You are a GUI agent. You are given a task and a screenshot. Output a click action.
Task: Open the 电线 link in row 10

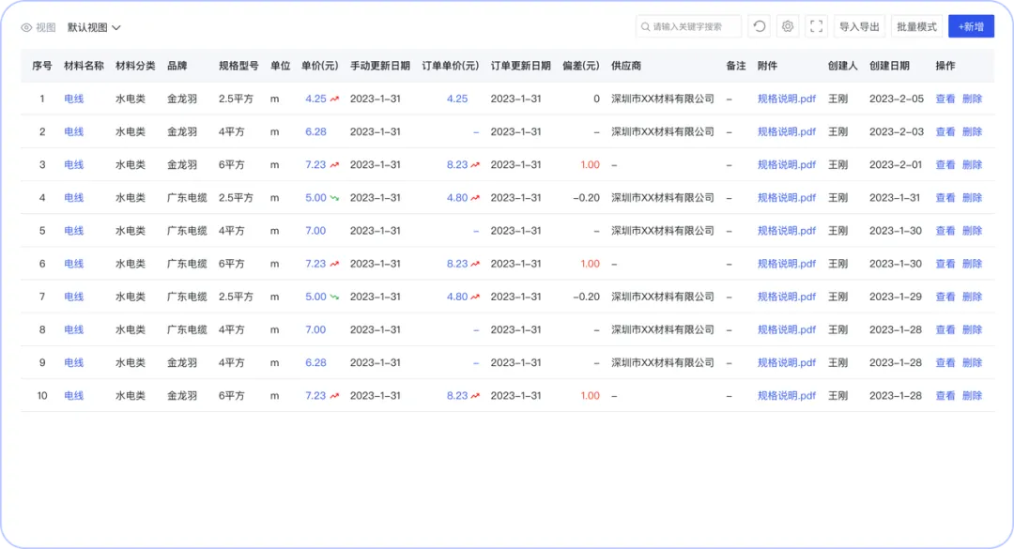pos(74,396)
